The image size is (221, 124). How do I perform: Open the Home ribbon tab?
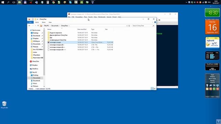tap(37, 22)
